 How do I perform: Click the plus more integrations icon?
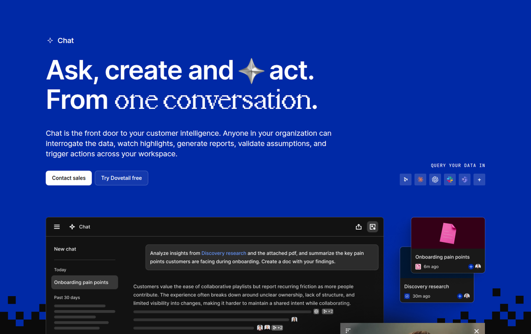pos(479,180)
